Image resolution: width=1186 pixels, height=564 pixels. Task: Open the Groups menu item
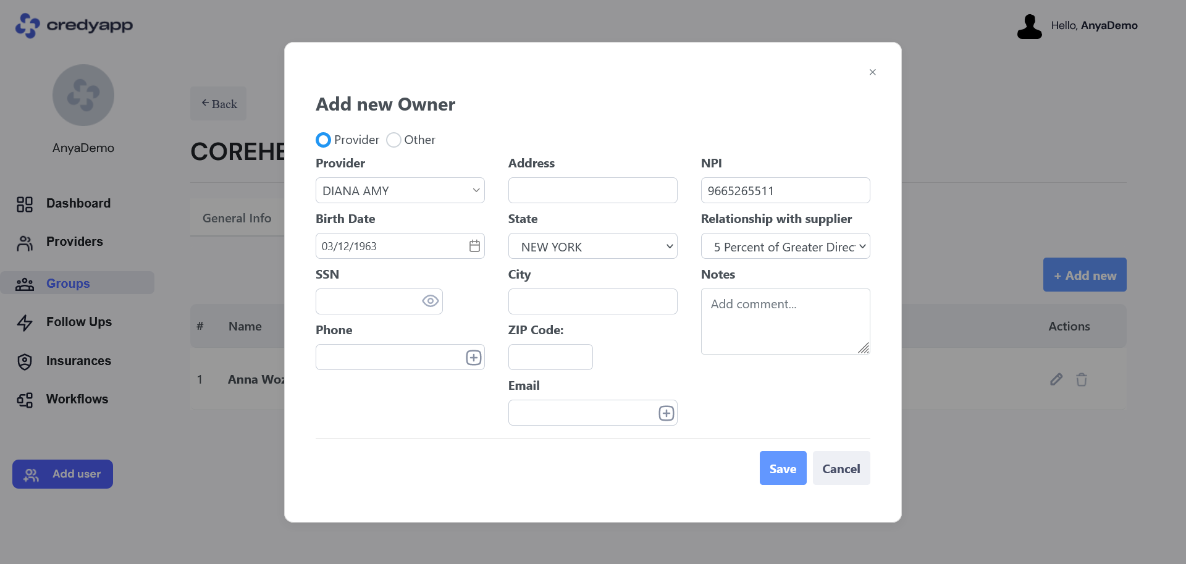point(77,283)
